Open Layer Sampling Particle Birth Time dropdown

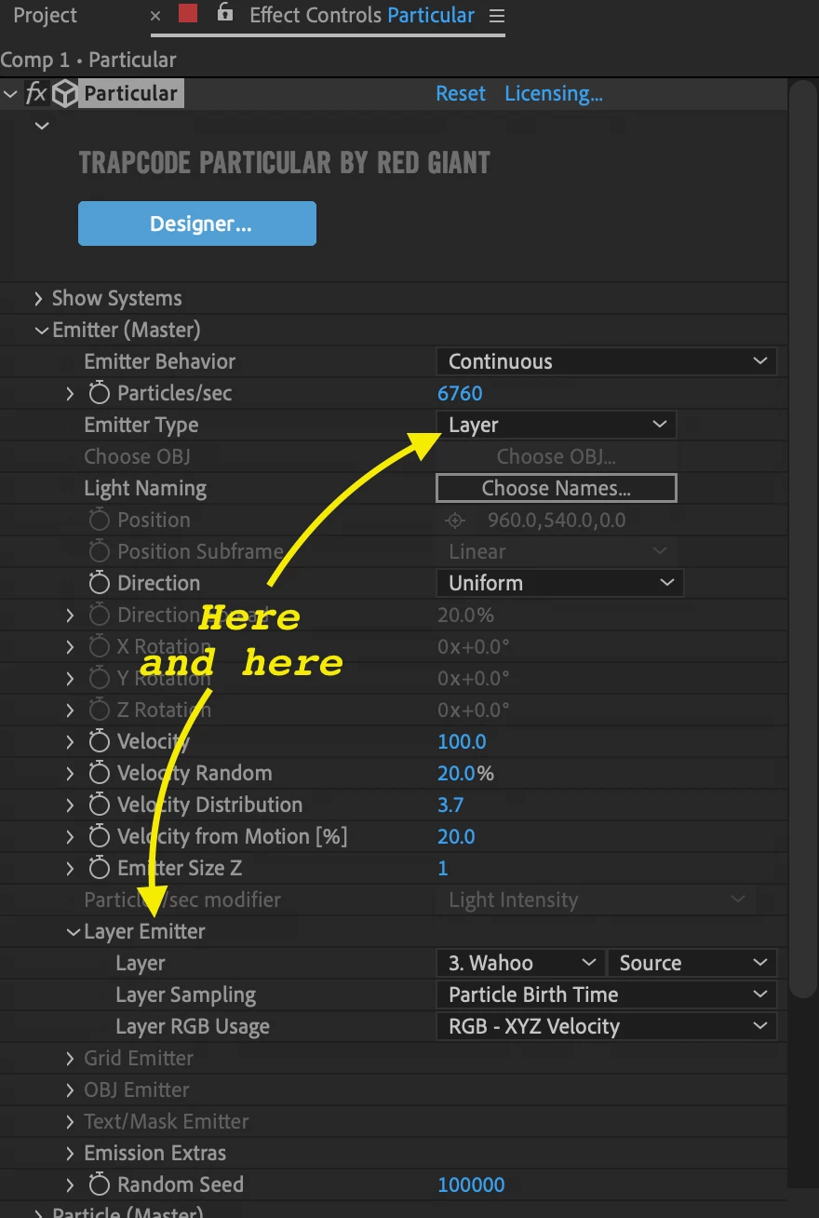(x=606, y=995)
